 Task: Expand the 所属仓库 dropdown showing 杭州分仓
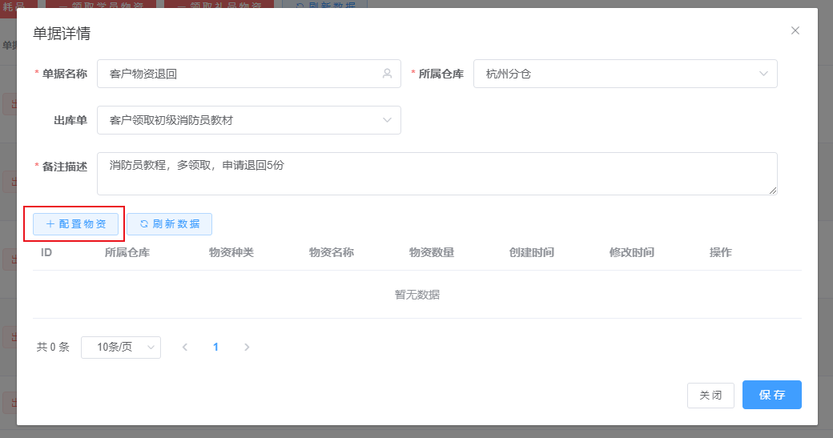625,74
